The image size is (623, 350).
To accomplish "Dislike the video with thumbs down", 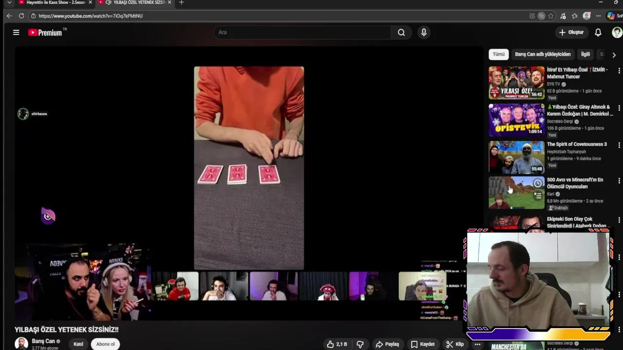I will (x=360, y=344).
